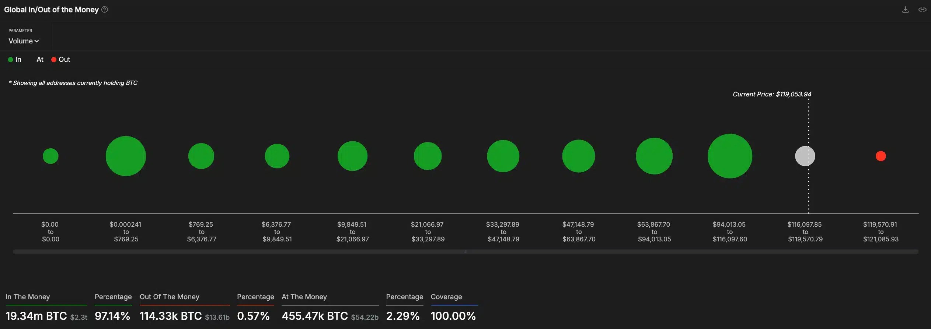Click the gray at-the-money bubble
This screenshot has height=329, width=931.
click(805, 156)
